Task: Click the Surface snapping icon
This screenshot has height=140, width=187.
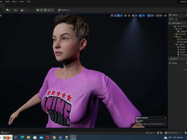Action: click(129, 16)
